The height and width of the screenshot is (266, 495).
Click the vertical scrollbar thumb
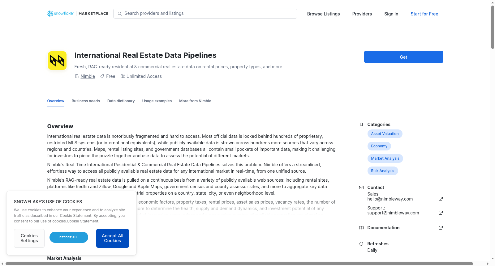click(493, 27)
